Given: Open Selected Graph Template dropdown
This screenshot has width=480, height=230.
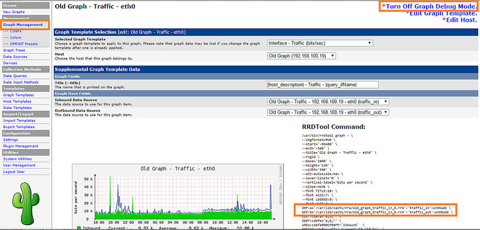Looking at the screenshot, I should coord(320,43).
